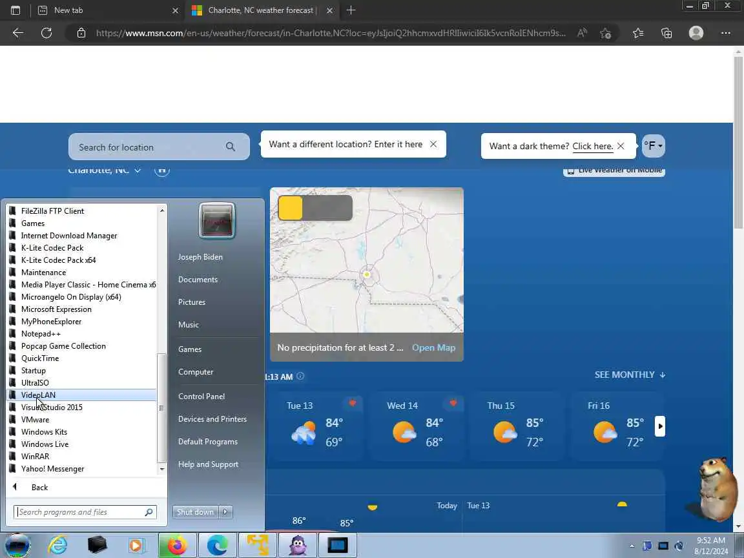Click SEE MONTHLY link
The width and height of the screenshot is (744, 558).
630,375
